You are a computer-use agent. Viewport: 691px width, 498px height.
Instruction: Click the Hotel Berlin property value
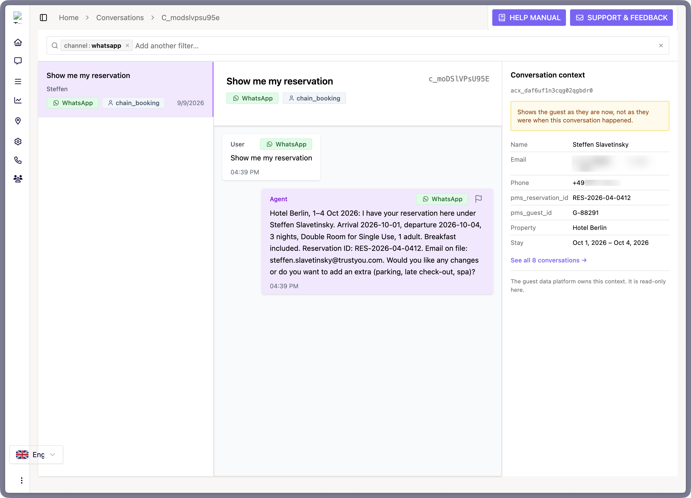pos(589,228)
